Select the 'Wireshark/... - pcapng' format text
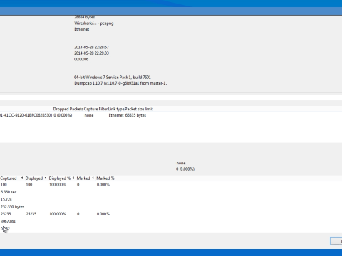Image resolution: width=342 pixels, height=256 pixels. 94,23
